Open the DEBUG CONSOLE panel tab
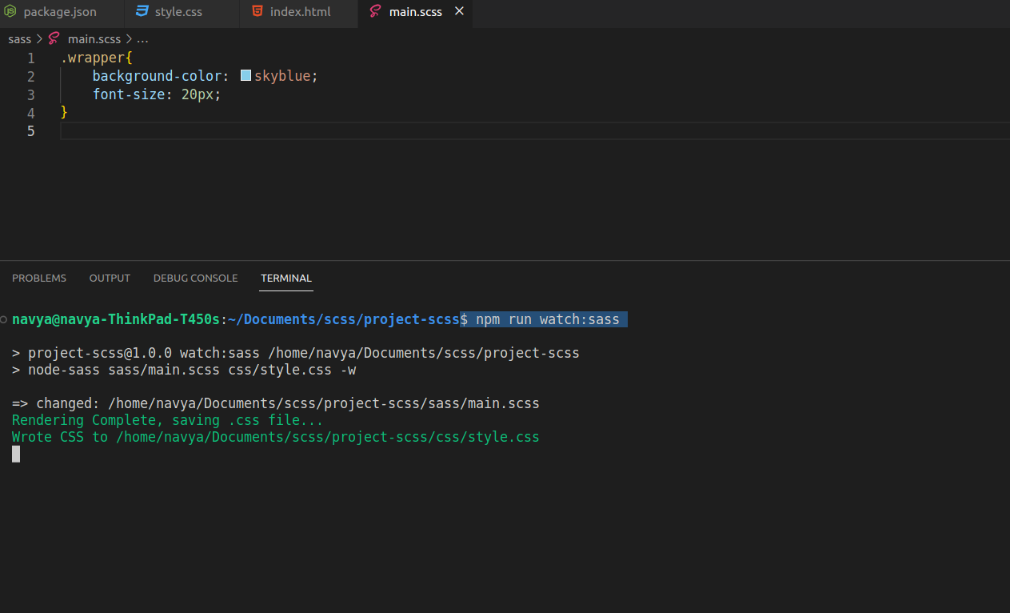The height and width of the screenshot is (613, 1010). click(196, 278)
